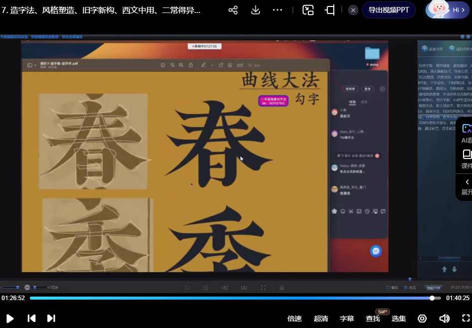Click the 查找 find button
The width and height of the screenshot is (472, 328).
click(x=372, y=318)
